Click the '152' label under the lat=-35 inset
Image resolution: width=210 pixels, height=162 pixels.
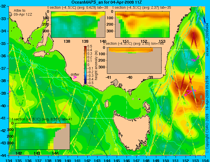point(144,41)
